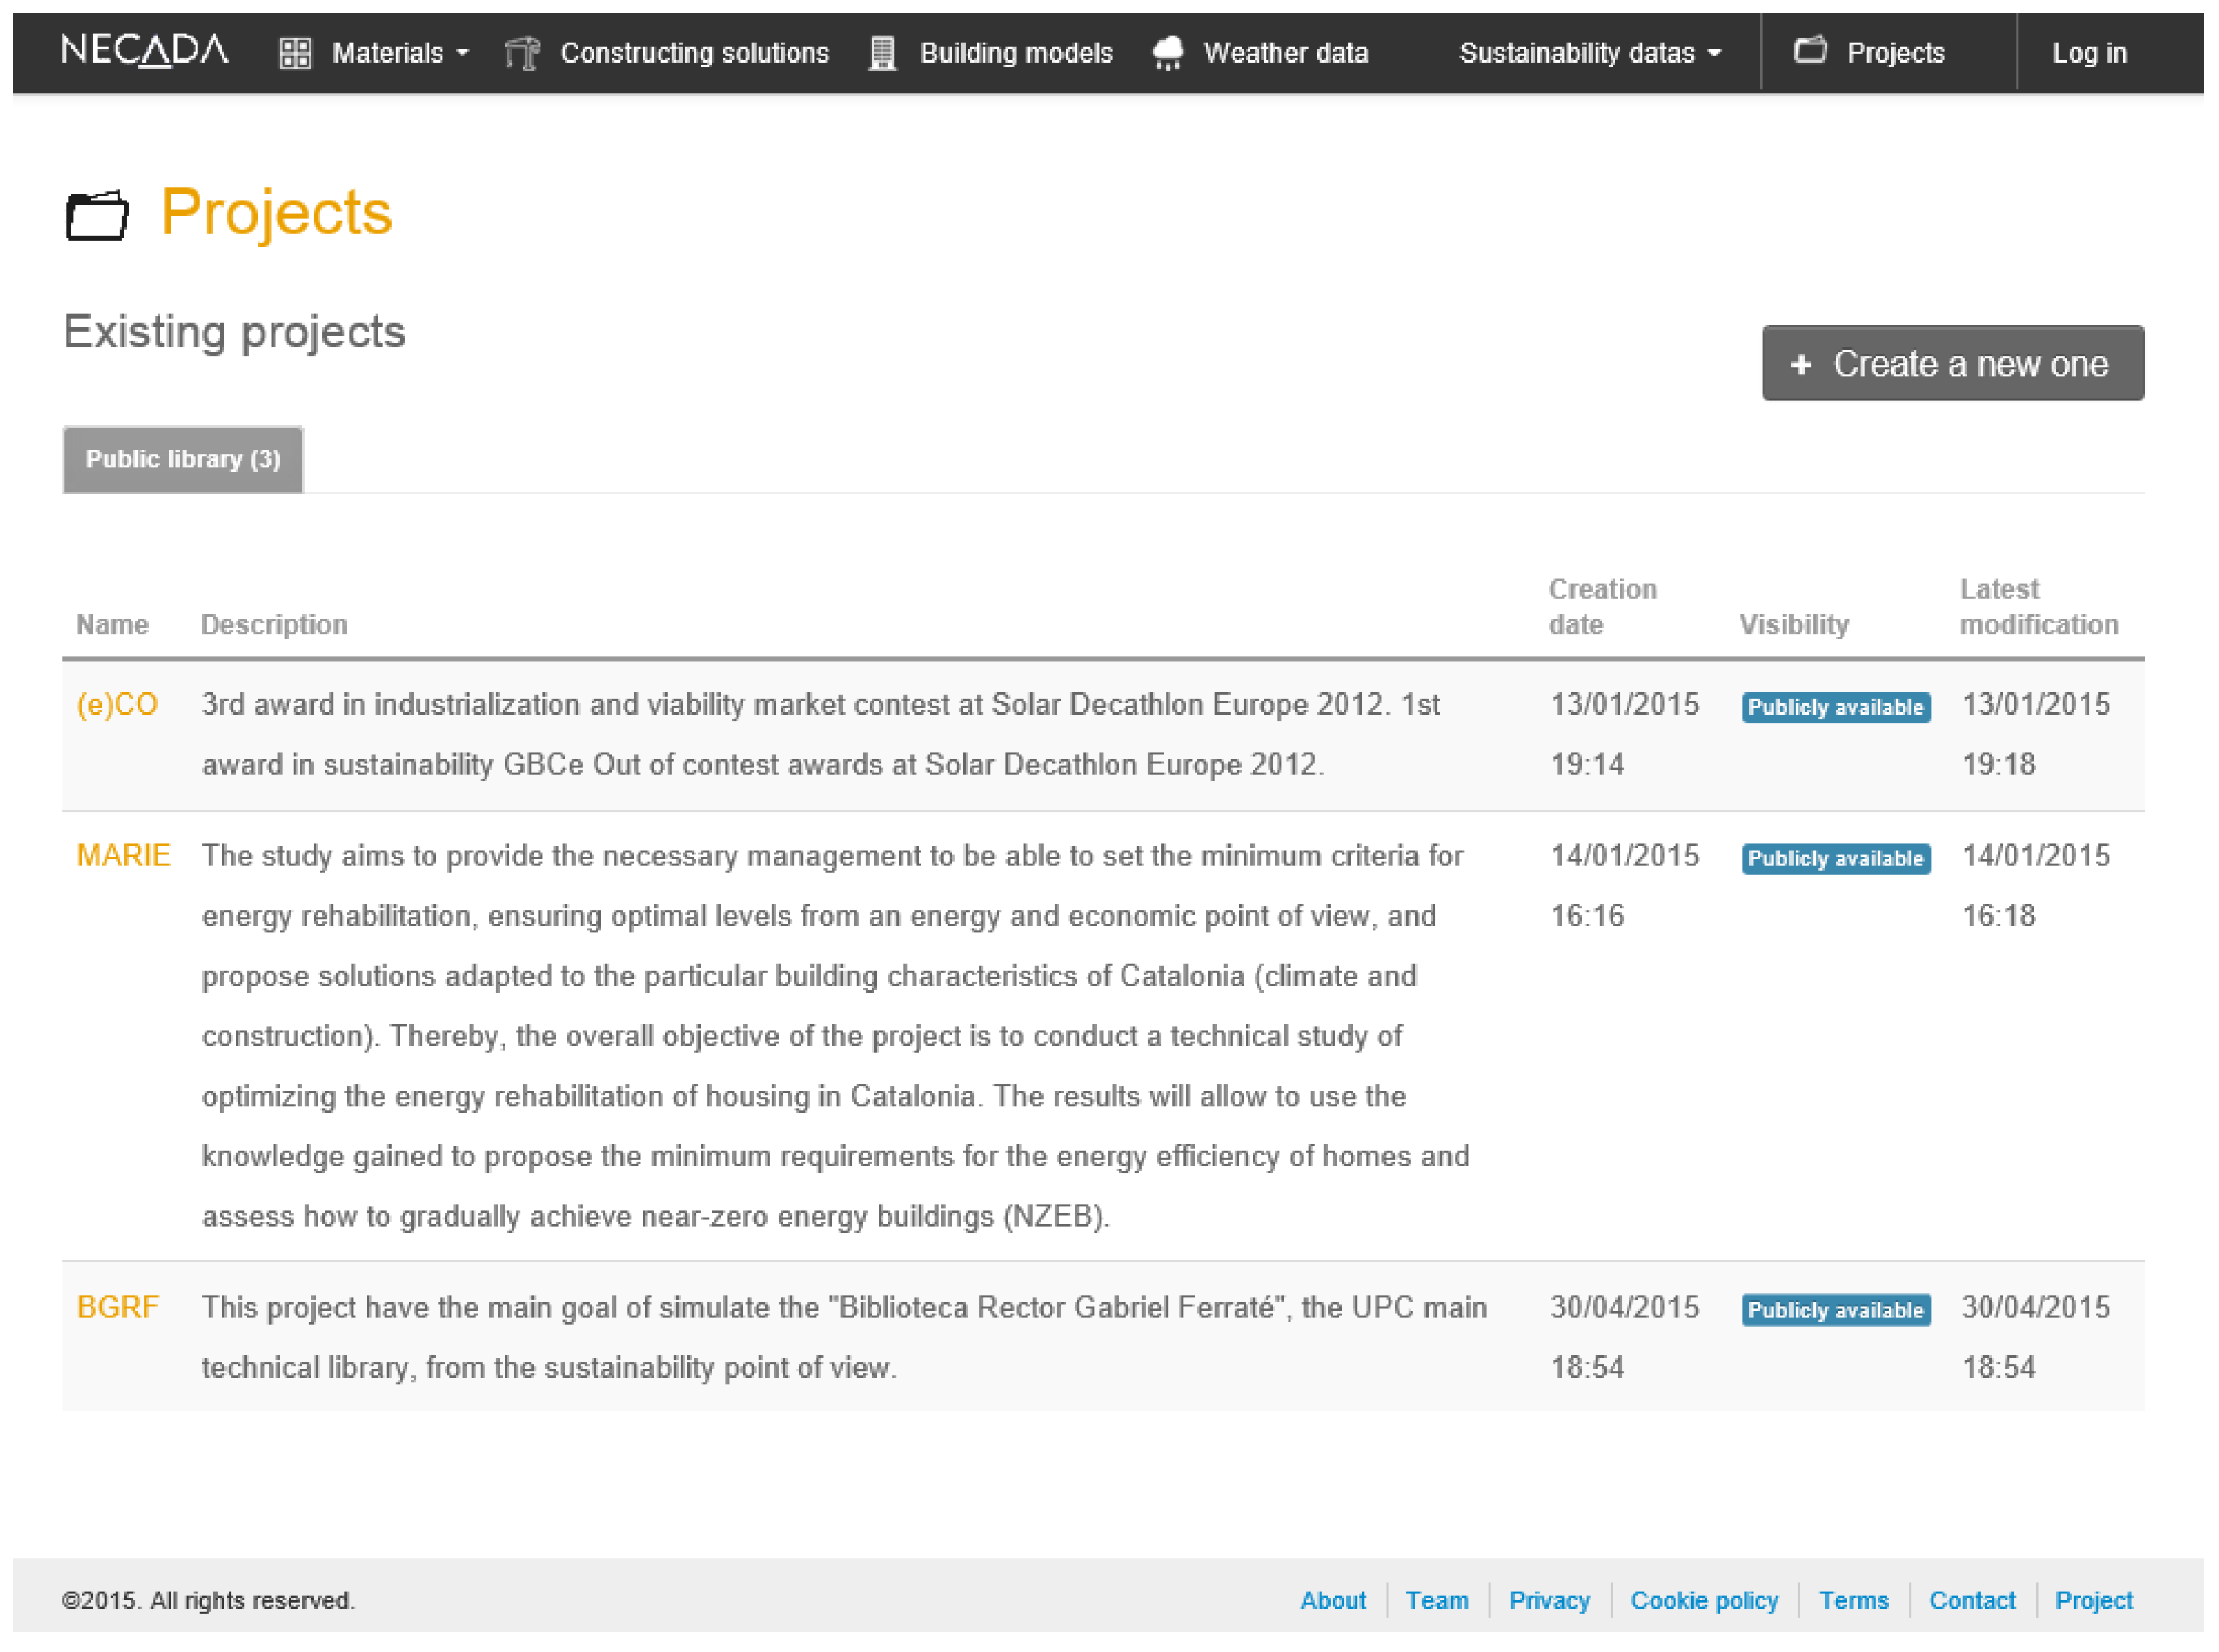
Task: Open the (e)CO project link
Action: click(x=117, y=704)
